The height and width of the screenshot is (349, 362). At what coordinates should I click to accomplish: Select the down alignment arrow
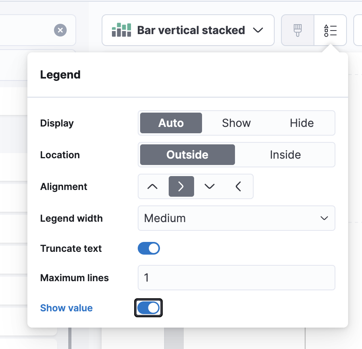210,186
